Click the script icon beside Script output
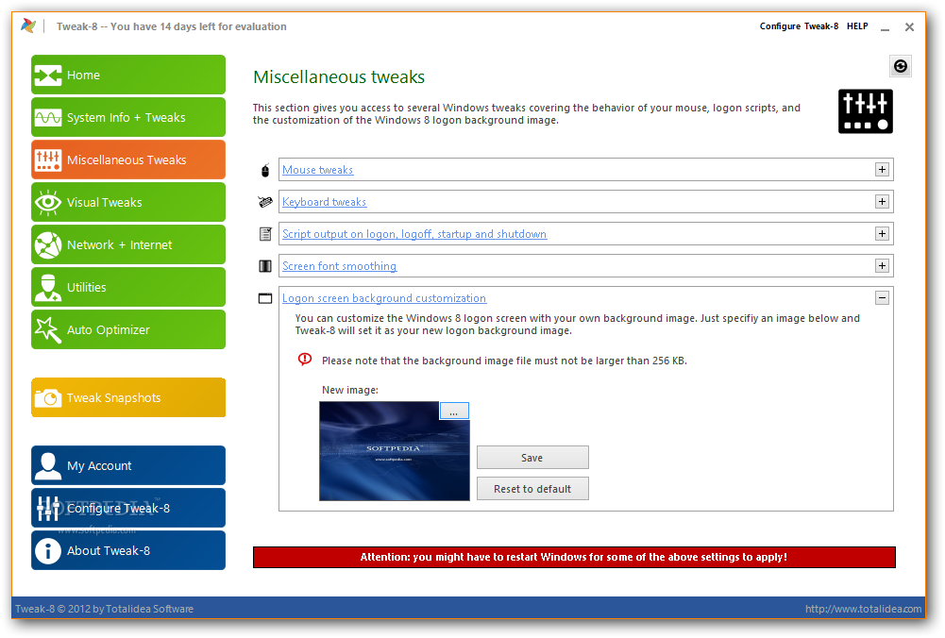The image size is (945, 638). click(265, 234)
